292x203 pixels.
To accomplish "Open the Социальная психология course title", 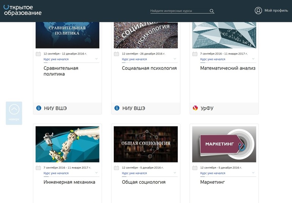I will click(x=149, y=69).
